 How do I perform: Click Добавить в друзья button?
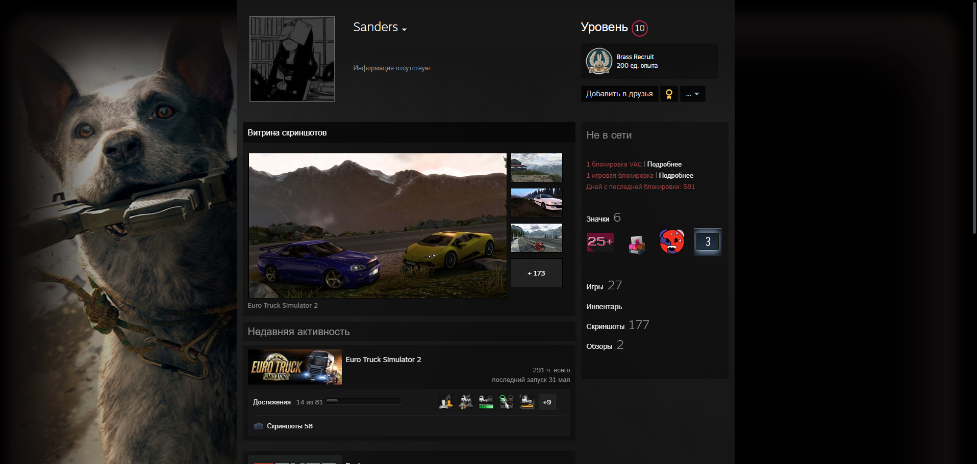pyautogui.click(x=619, y=94)
